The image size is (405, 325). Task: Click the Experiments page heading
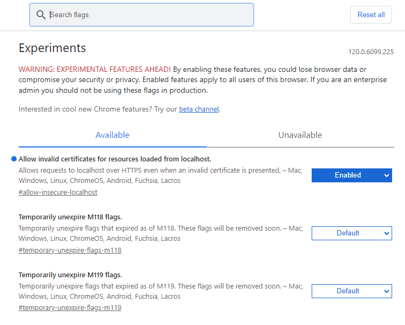point(52,48)
